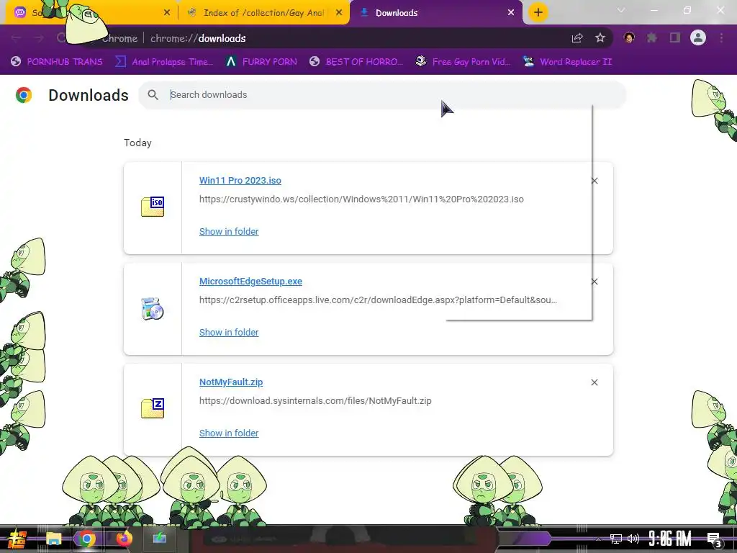Click the Win11 Pro 2023.iso source URL text
The width and height of the screenshot is (737, 553).
[x=361, y=199]
